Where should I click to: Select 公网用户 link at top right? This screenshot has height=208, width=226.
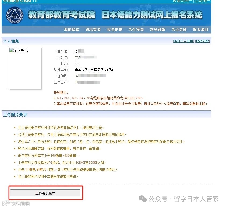[202, 1]
